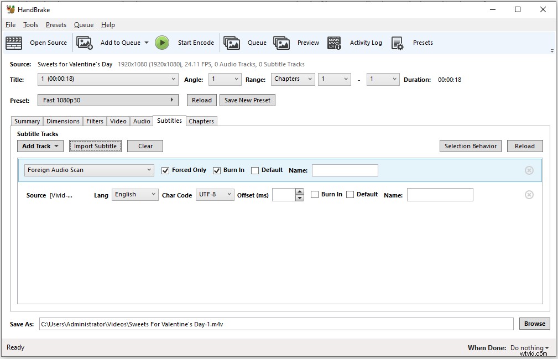Increase the subtitle Offset using the stepper

pyautogui.click(x=299, y=192)
